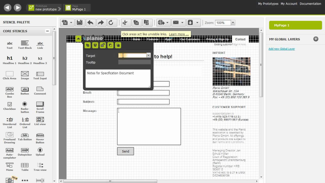Image resolution: width=325 pixels, height=183 pixels.
Task: Select the MyPage 1 tab in right panel
Action: (295, 25)
